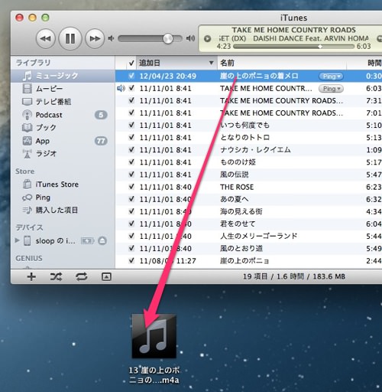Viewport: 382px width, 392px height.
Task: Show or hide the artwork viewer
Action: [x=106, y=276]
